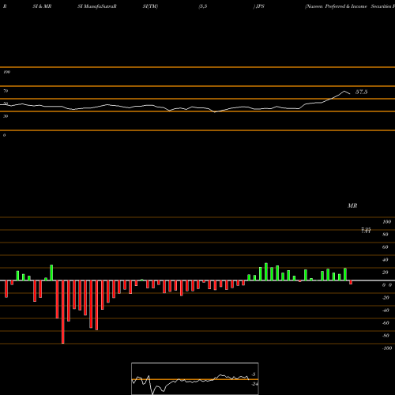Click the tallest red MR histogram bar

pyautogui.click(x=62, y=312)
